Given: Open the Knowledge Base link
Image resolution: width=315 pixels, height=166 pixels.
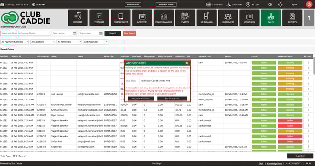Looking at the screenshot, I should click(274, 164).
